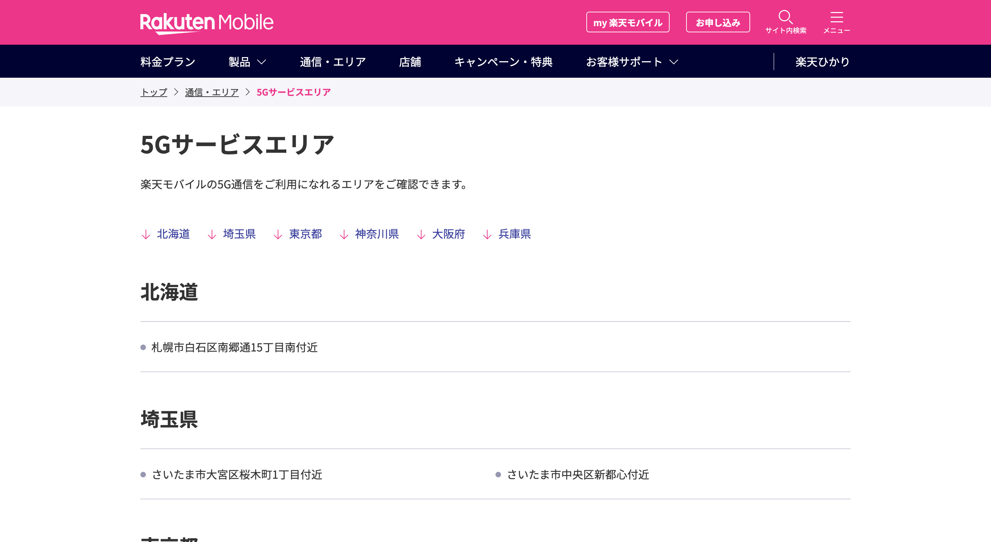Expand the 製品 dropdown chevron
Image resolution: width=991 pixels, height=542 pixels.
tap(262, 62)
